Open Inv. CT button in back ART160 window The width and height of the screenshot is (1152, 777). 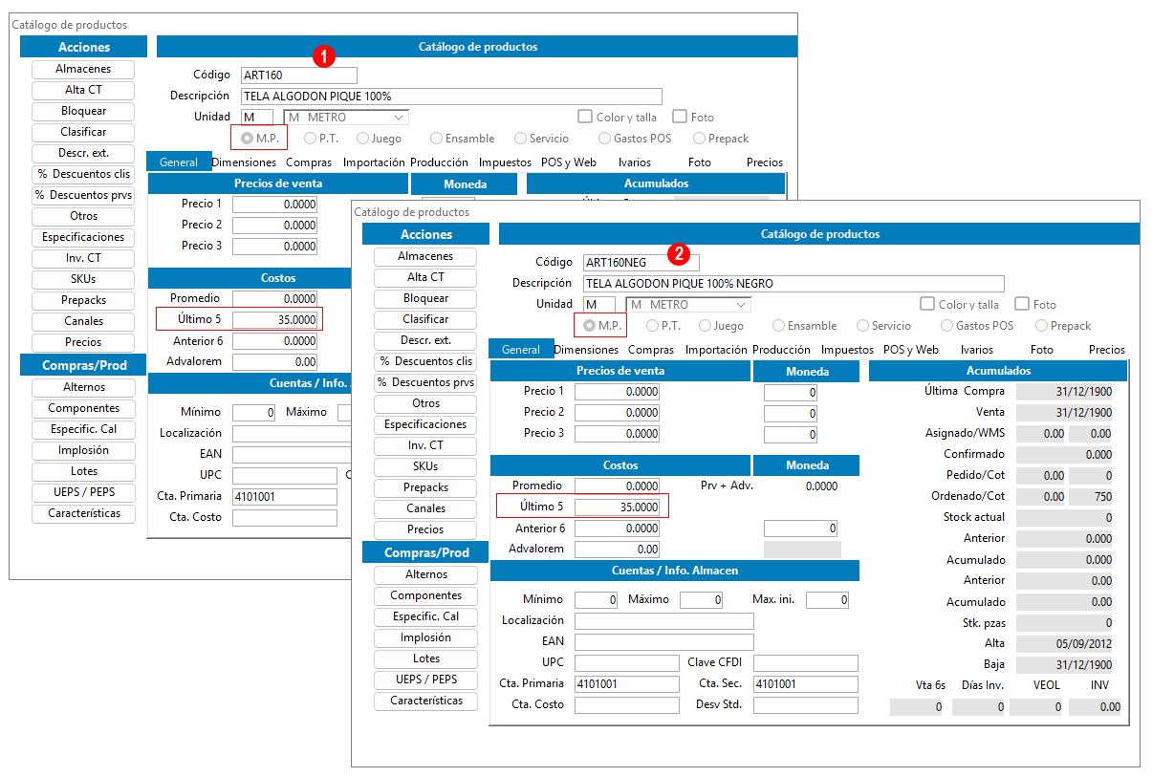click(x=83, y=258)
